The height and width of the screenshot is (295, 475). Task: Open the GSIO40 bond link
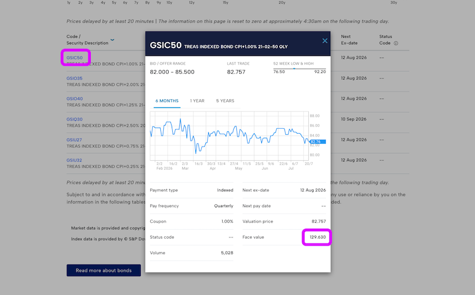coord(75,99)
